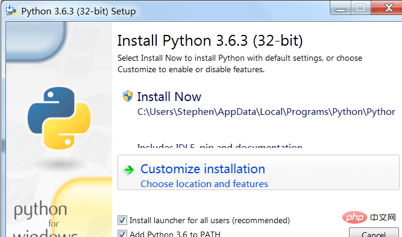Viewport: 402px width, 237px height.
Task: Cancel the Python setup
Action: (374, 232)
